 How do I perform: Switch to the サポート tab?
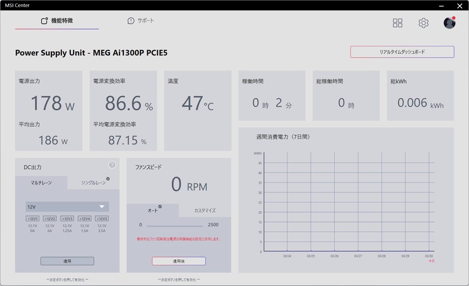pos(141,21)
